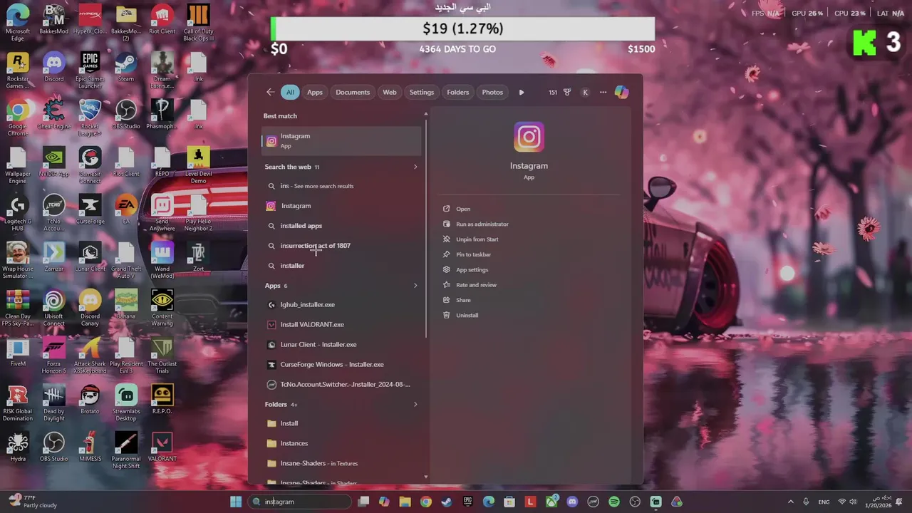912x513 pixels.
Task: Switch to the Documents filter tab
Action: tap(353, 92)
